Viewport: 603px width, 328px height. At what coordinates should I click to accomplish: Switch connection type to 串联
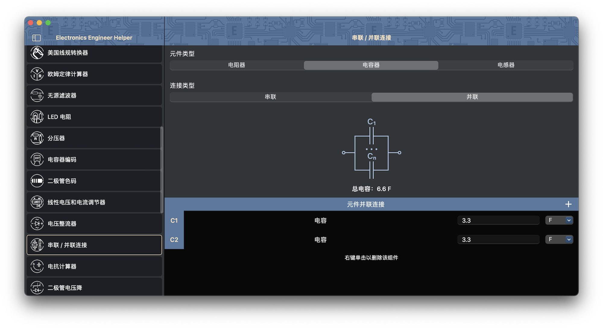click(270, 97)
